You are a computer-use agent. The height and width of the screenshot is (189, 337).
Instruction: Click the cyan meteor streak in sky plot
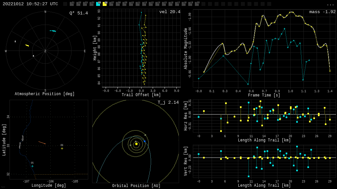53,31
